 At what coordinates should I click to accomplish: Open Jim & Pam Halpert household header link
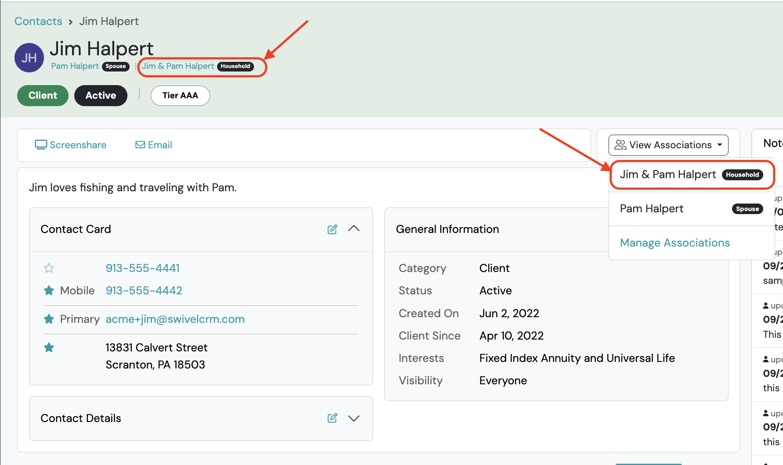(178, 66)
